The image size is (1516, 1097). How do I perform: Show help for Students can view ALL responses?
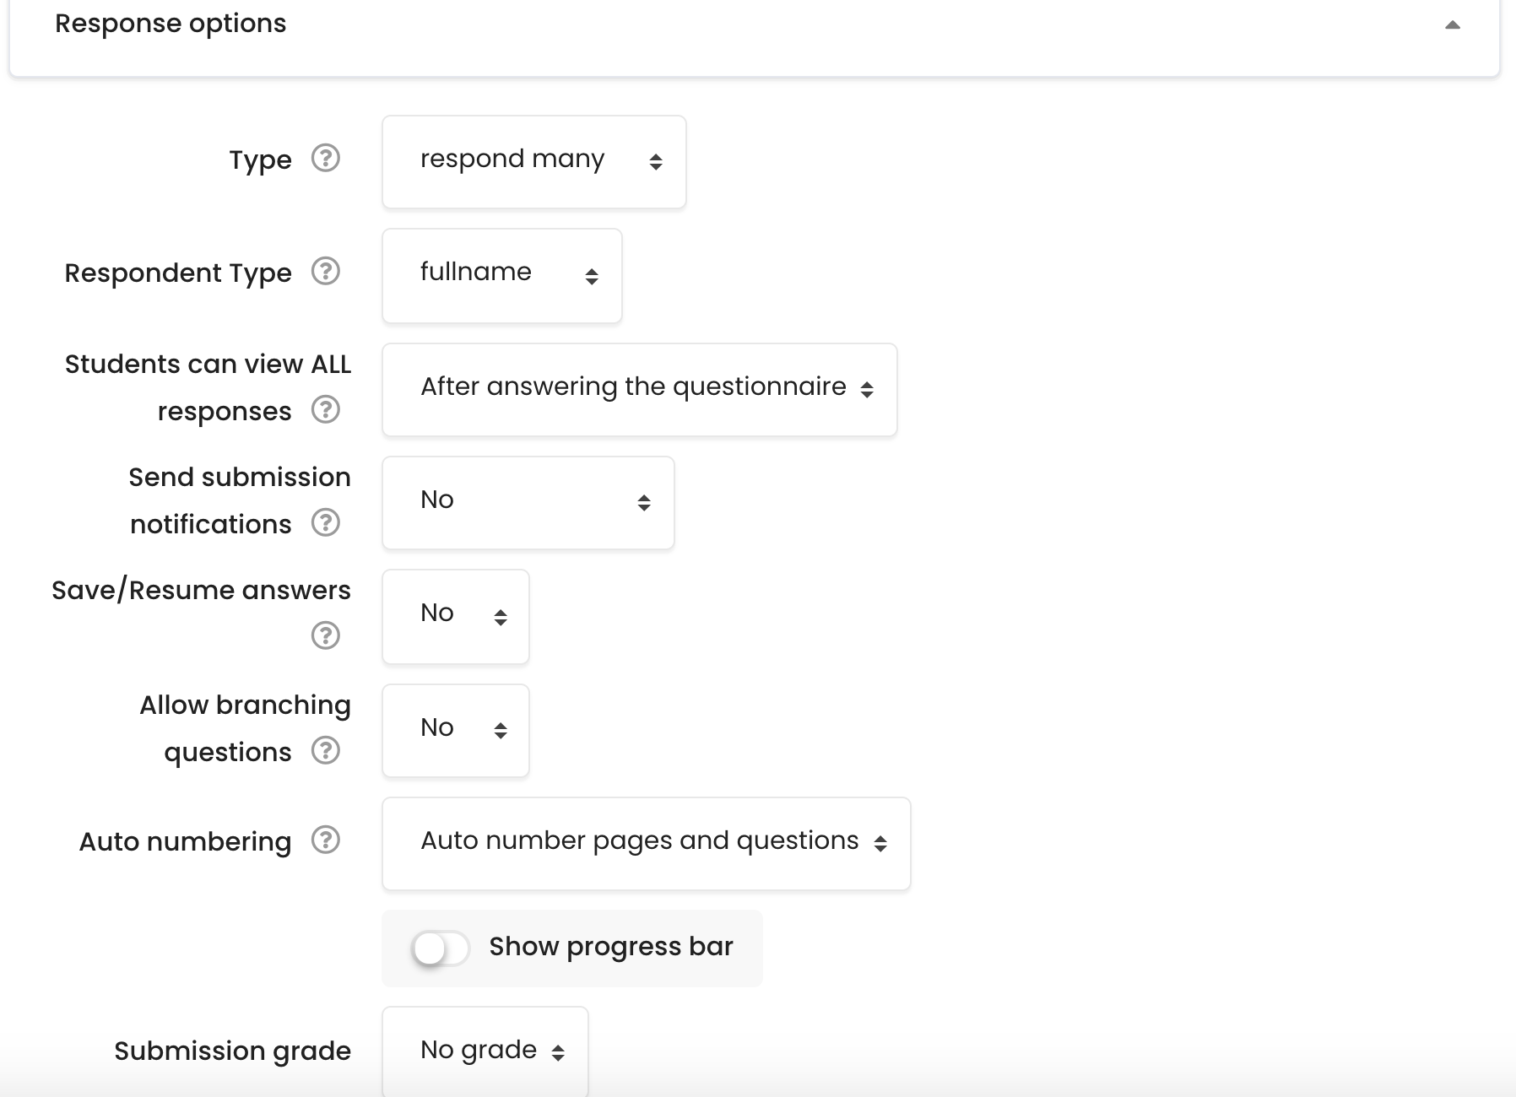[325, 409]
